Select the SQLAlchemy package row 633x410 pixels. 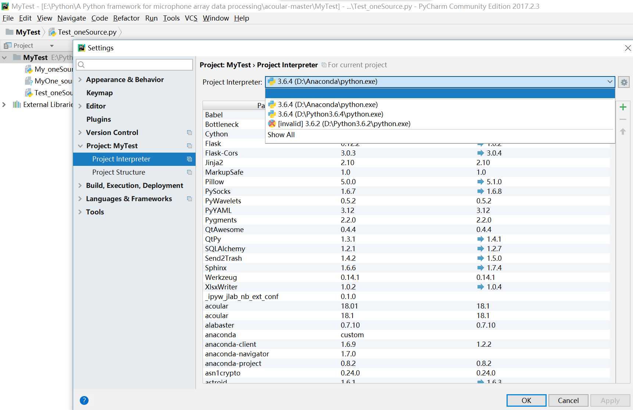coord(406,249)
